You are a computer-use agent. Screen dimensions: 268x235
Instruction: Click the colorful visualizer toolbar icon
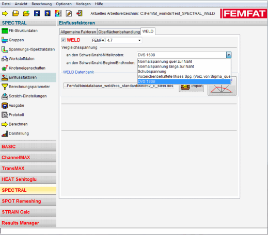tap(58, 13)
